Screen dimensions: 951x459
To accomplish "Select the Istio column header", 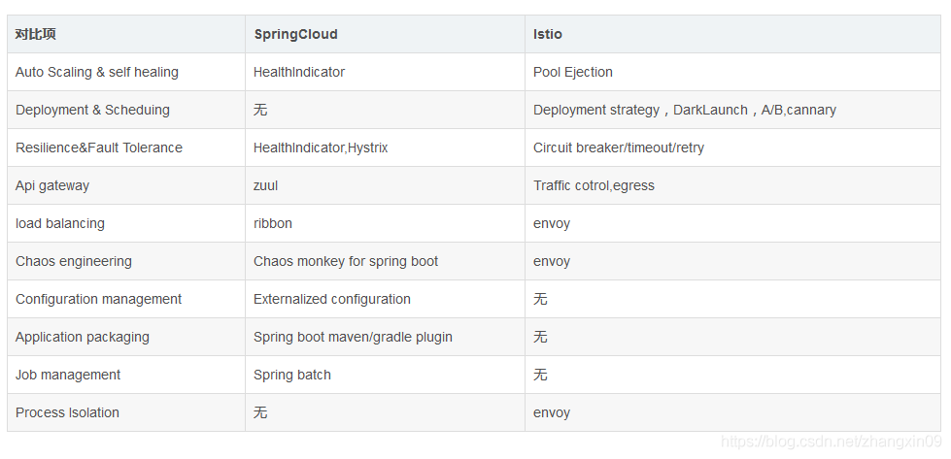I will (548, 34).
